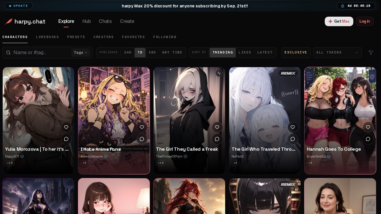Click the Get Max button
The height and width of the screenshot is (214, 381).
[x=339, y=21]
